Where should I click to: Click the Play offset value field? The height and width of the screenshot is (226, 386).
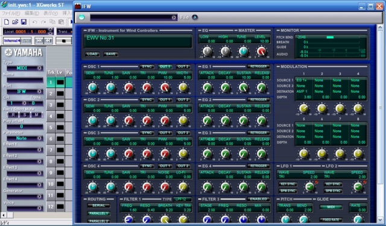tap(25, 127)
